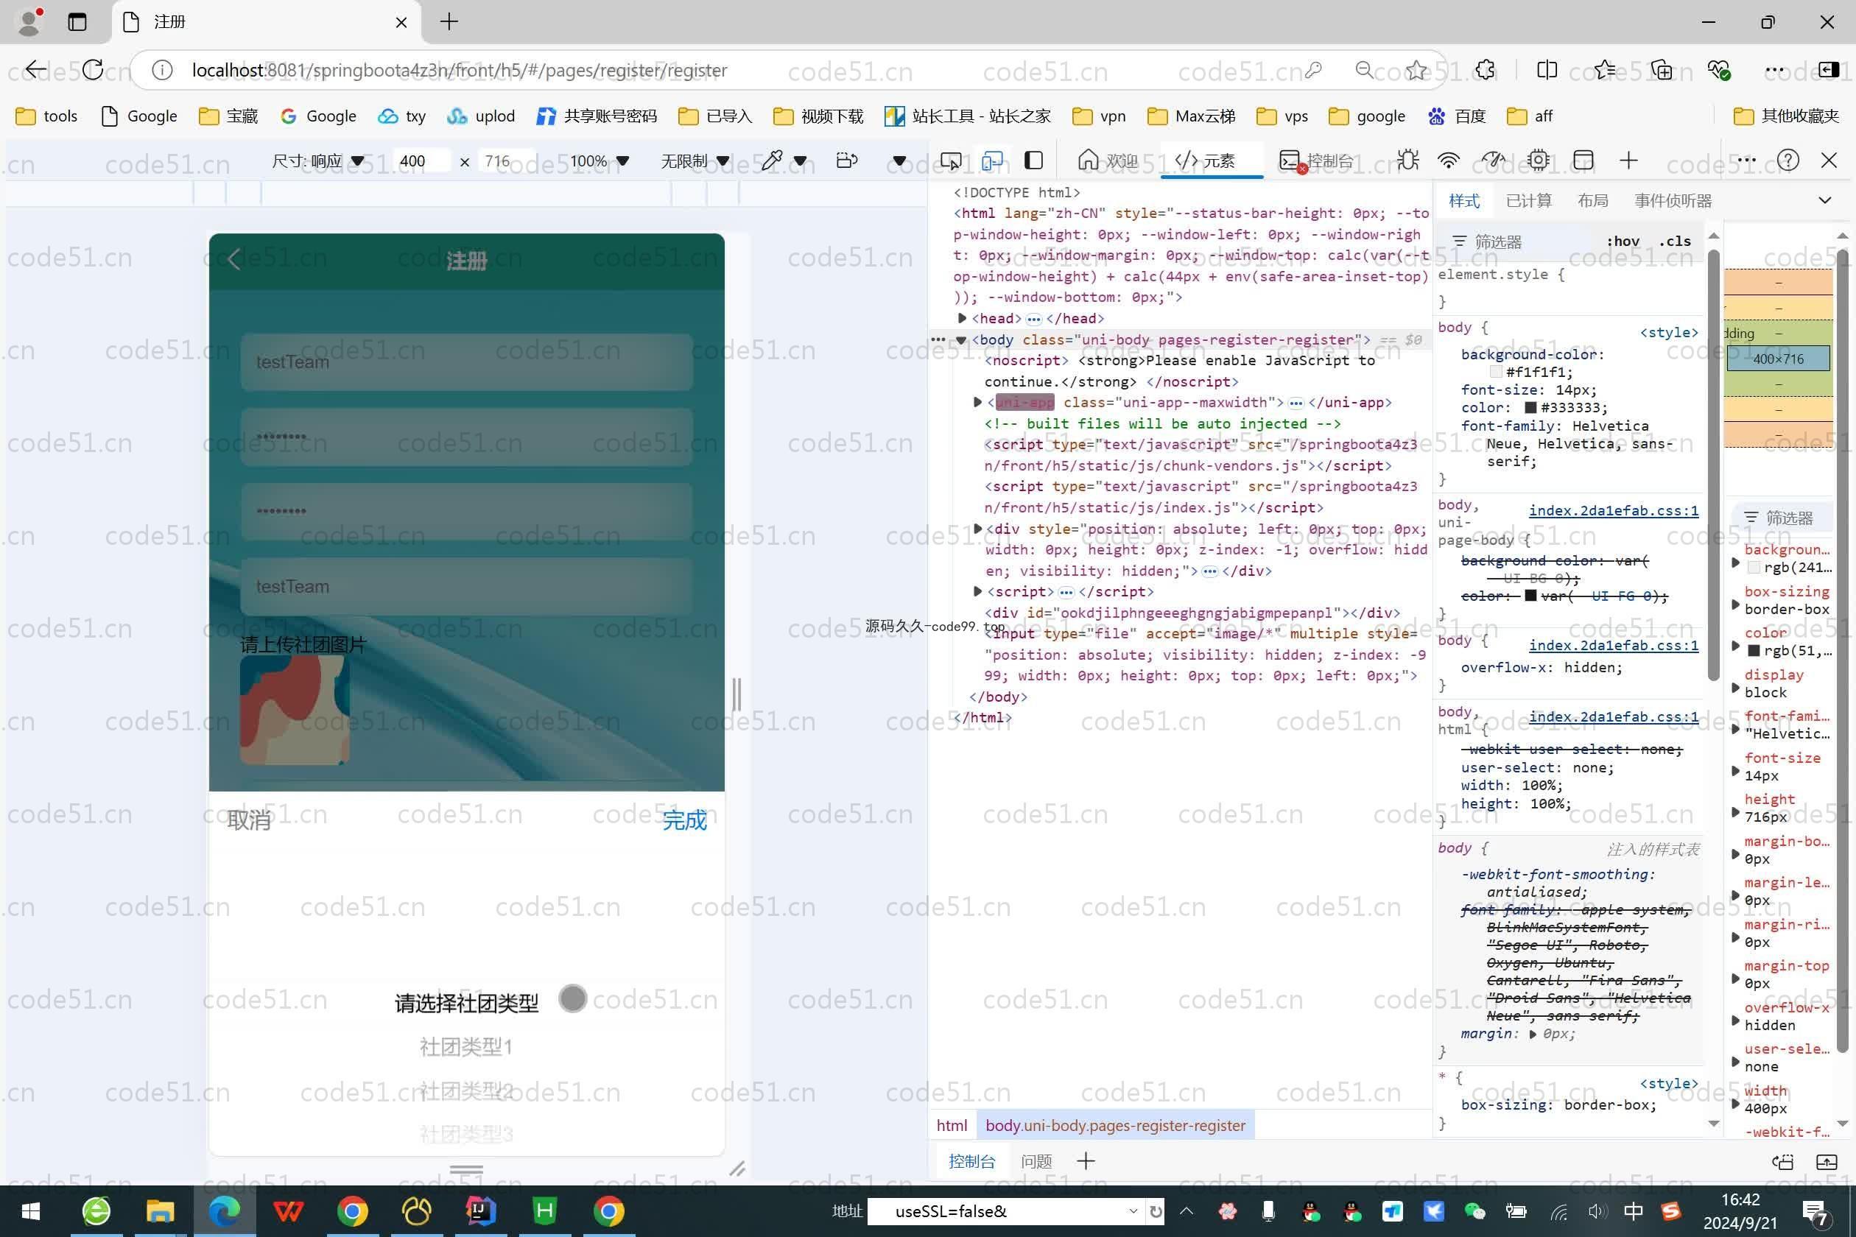Screen dimensions: 1856x1237
Task: Select the 样式 tab in styles pane
Action: point(1465,200)
